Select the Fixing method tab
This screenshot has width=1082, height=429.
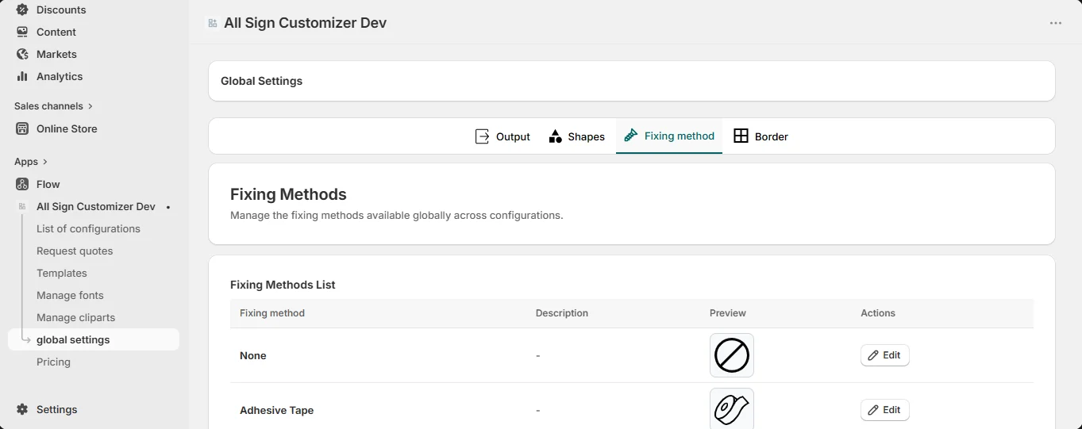point(669,136)
